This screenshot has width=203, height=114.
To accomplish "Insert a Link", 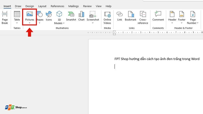I will [120, 16].
